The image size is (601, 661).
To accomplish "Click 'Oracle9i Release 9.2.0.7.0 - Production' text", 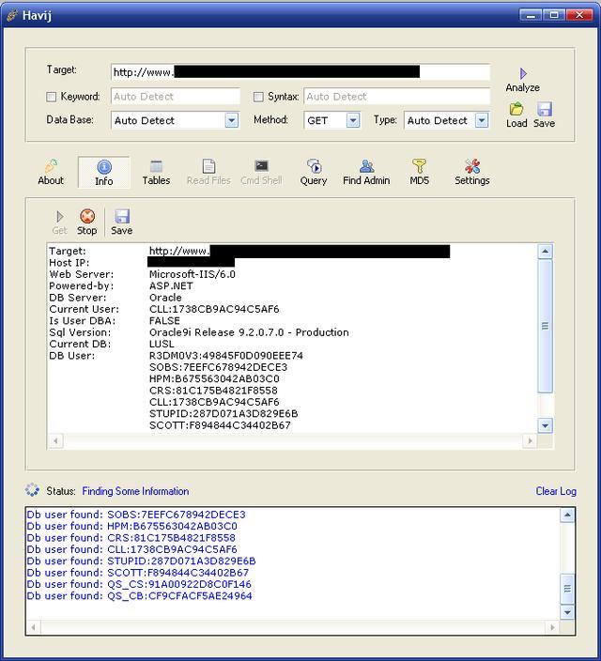I will [x=249, y=332].
